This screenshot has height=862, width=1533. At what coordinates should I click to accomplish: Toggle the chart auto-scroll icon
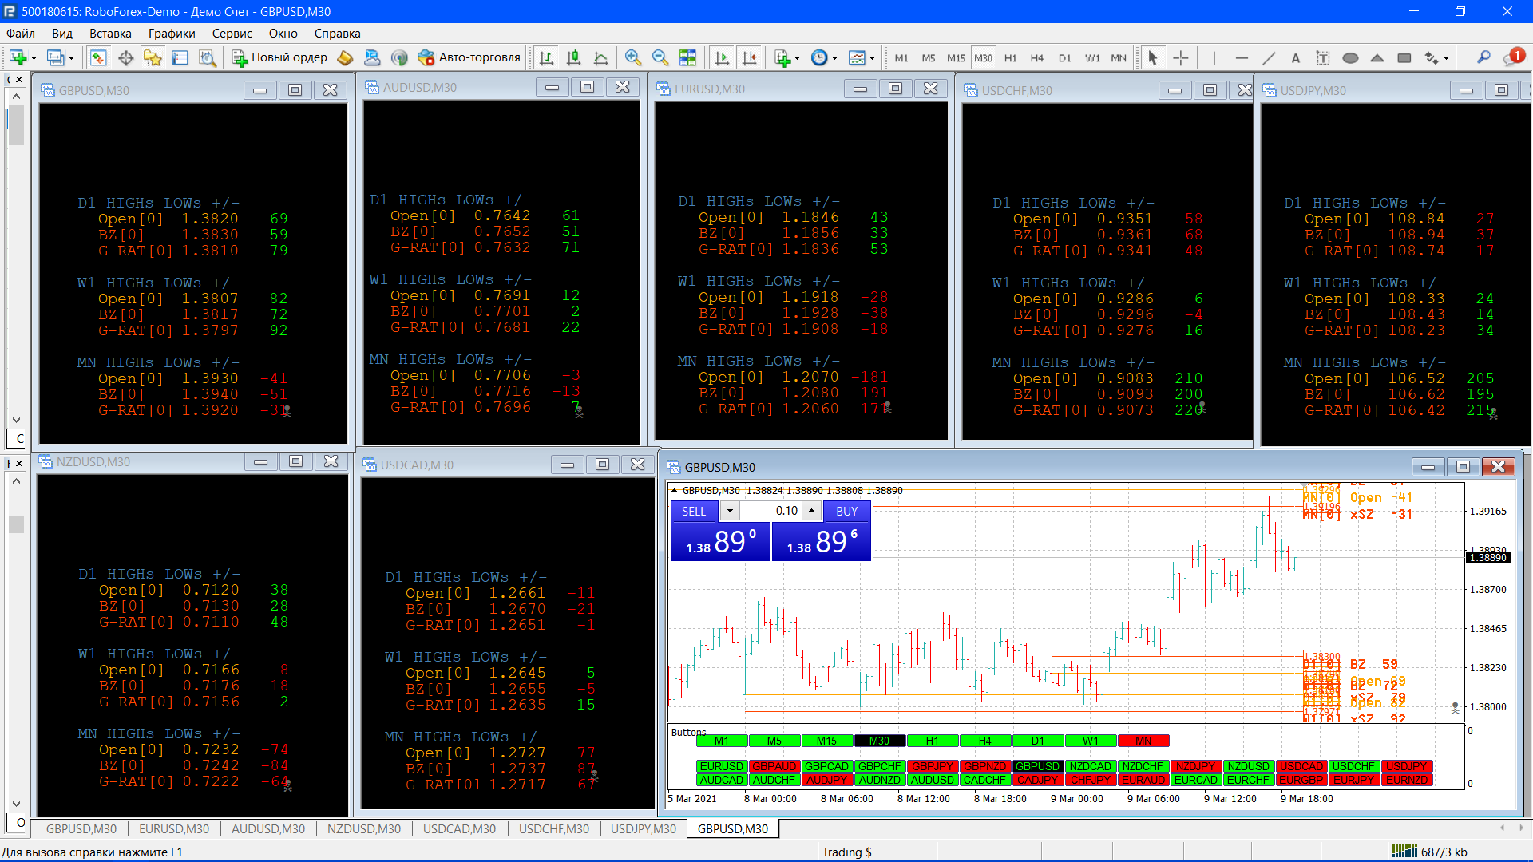[722, 57]
